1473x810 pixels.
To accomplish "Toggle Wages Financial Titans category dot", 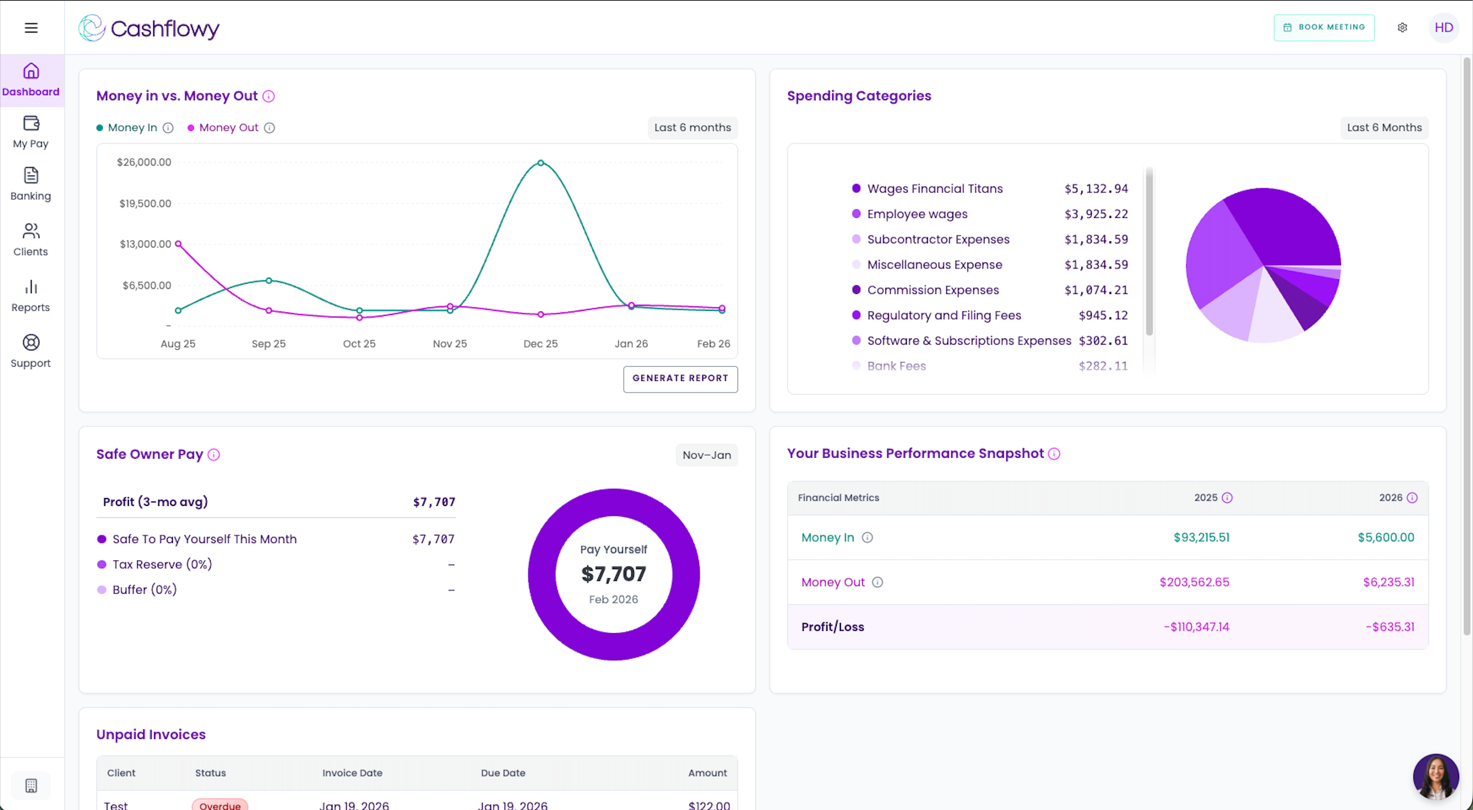I will pyautogui.click(x=856, y=188).
